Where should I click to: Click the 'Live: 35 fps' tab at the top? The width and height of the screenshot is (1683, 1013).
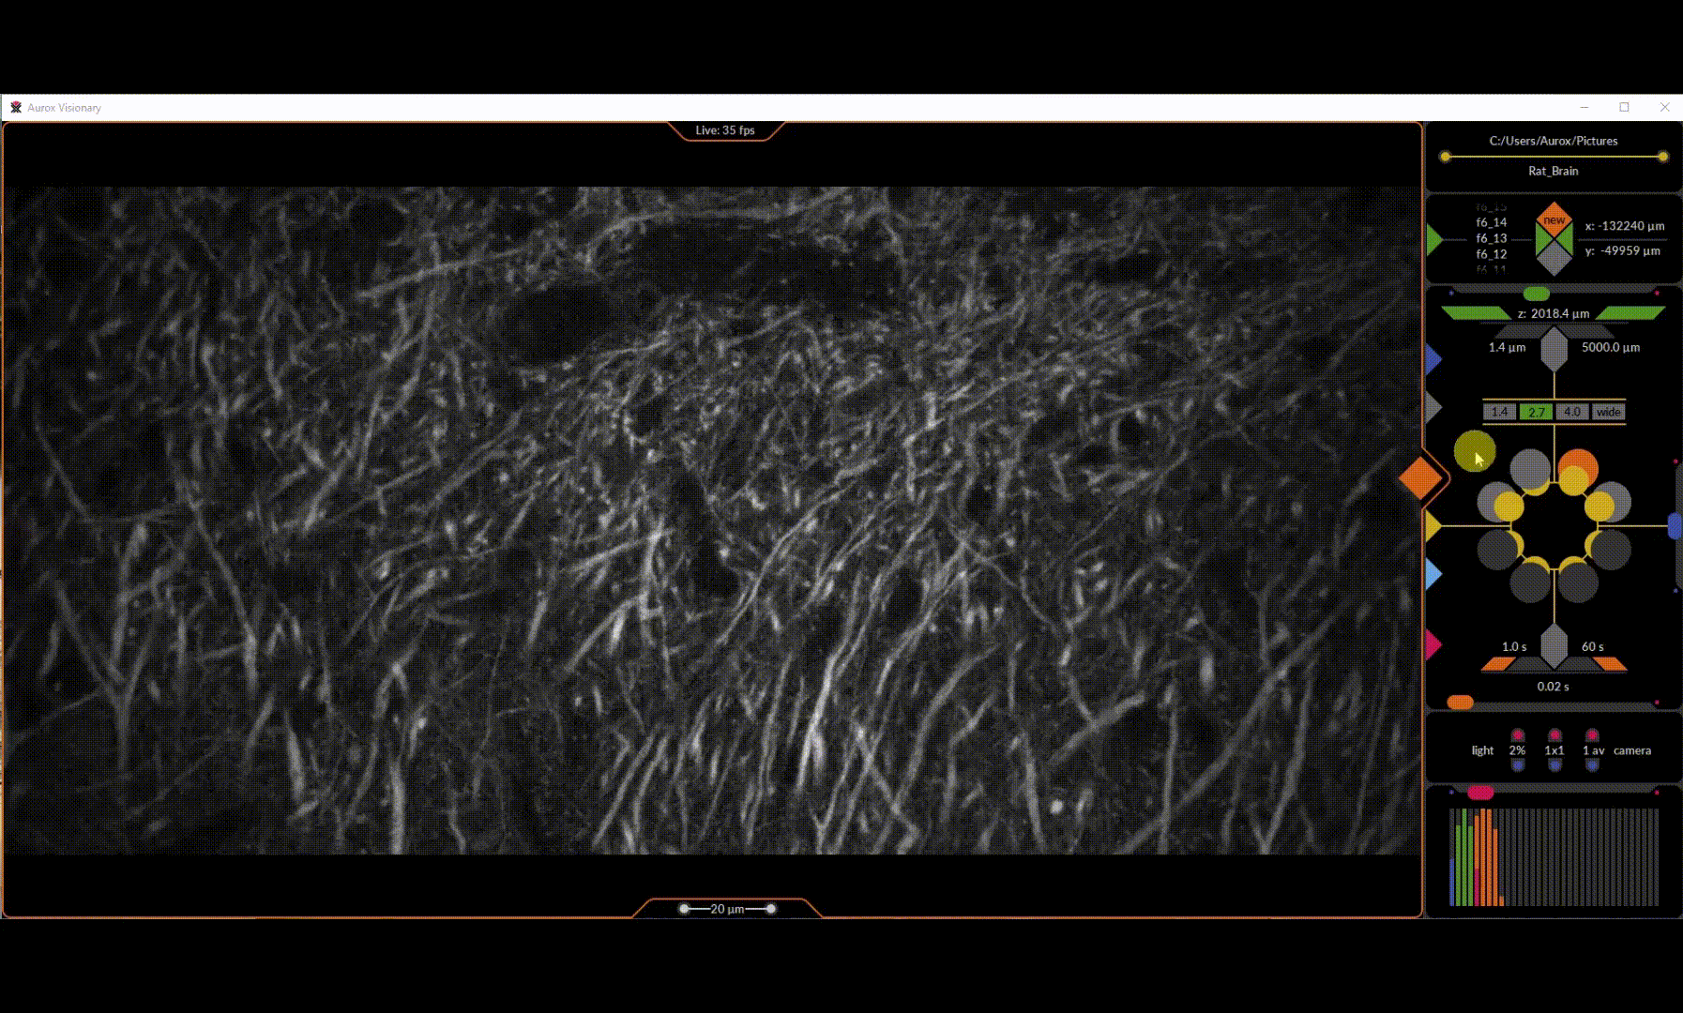pyautogui.click(x=727, y=130)
